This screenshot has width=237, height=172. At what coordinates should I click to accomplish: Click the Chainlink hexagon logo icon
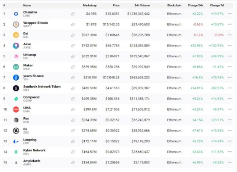(16, 14)
